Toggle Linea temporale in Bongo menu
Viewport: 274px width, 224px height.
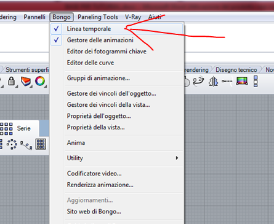(116, 29)
